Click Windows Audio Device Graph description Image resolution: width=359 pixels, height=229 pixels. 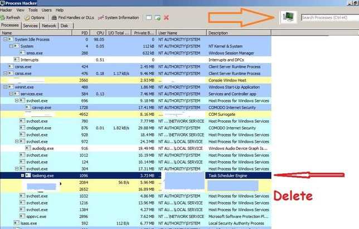click(x=237, y=148)
